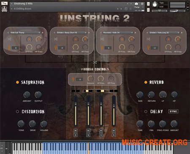Expand the A Chilling Boom snapshot menu
This screenshot has height=154, width=190.
pos(12,9)
